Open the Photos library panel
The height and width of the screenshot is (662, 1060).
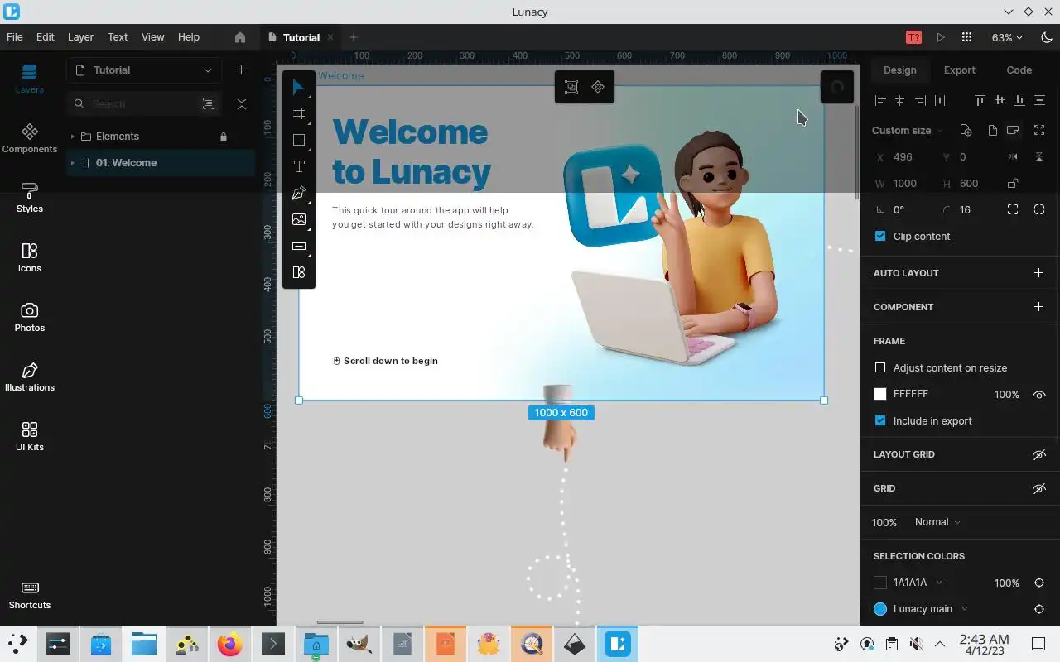point(30,317)
